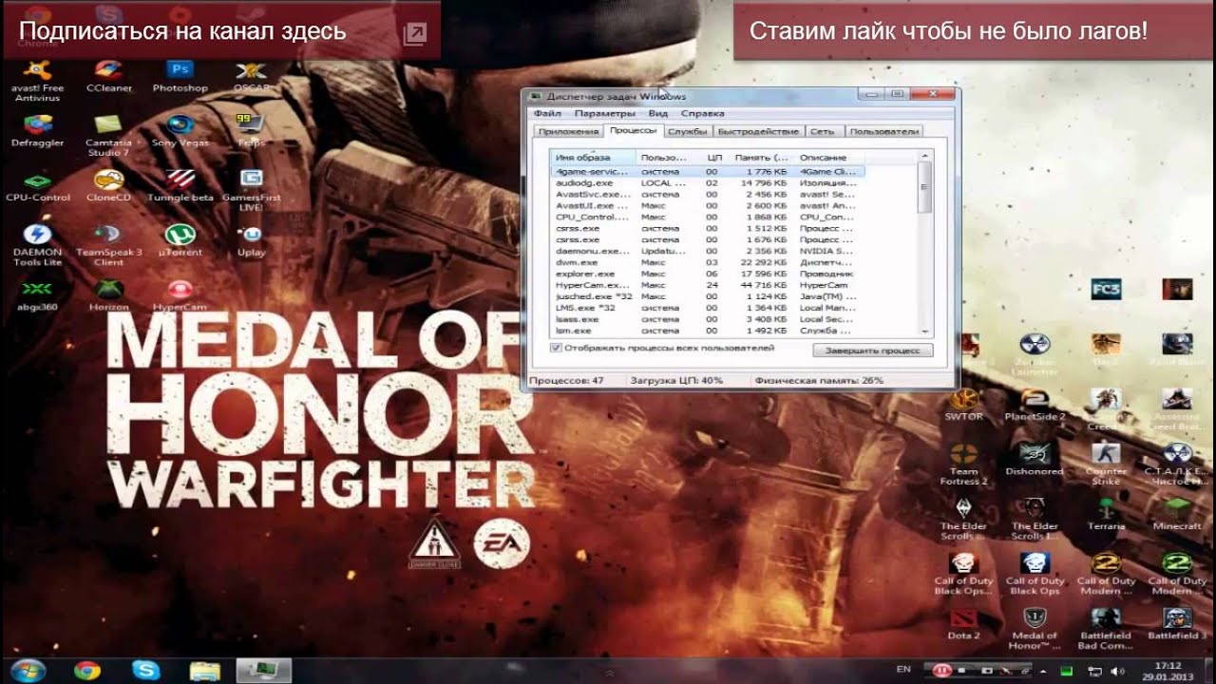
Task: Open the FC3 game icon
Action: click(1106, 290)
